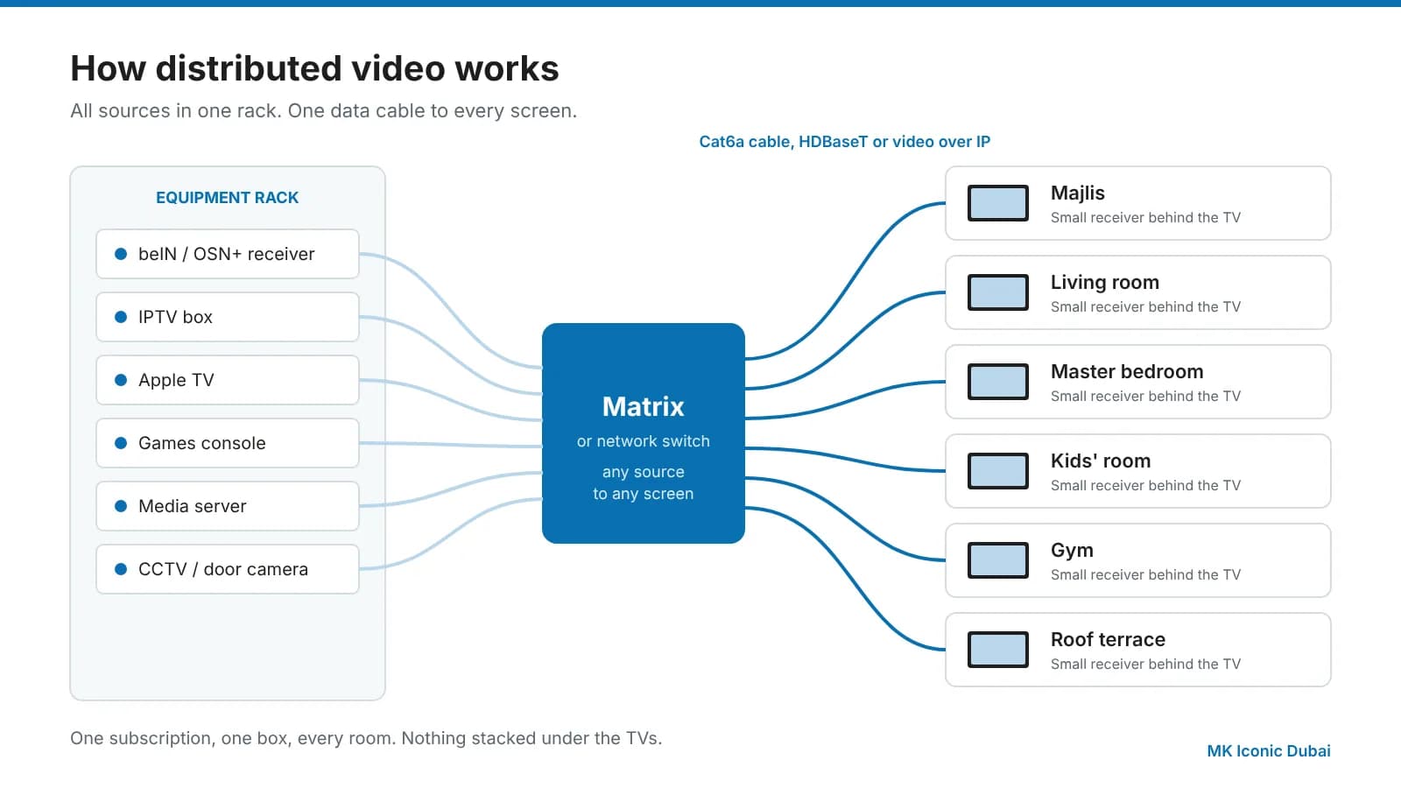Click 'Small receiver behind the TV' under Majlis
1401x788 pixels.
(x=1145, y=218)
